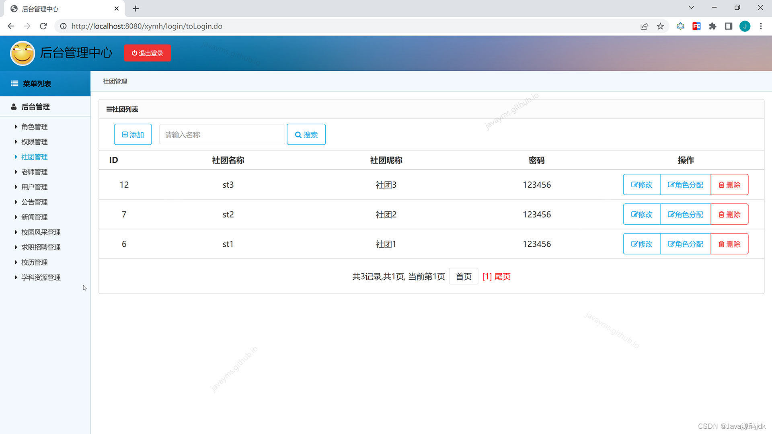772x434 pixels.
Task: Click the smiley face logo icon
Action: pos(23,53)
